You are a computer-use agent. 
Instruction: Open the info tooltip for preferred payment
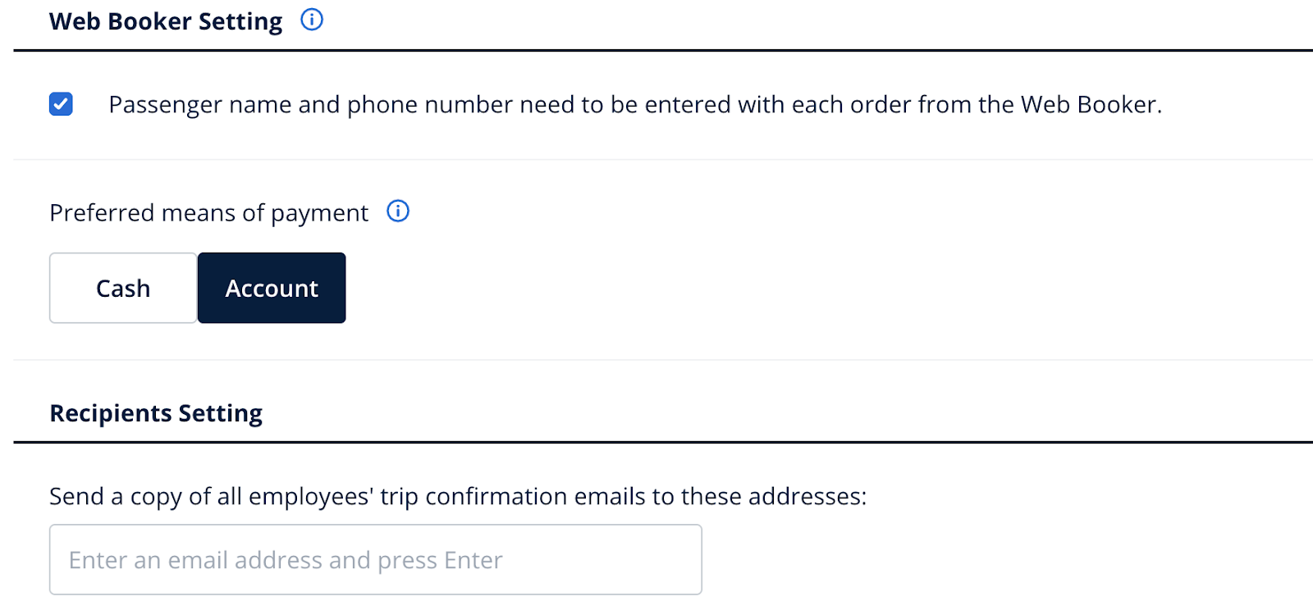[398, 212]
